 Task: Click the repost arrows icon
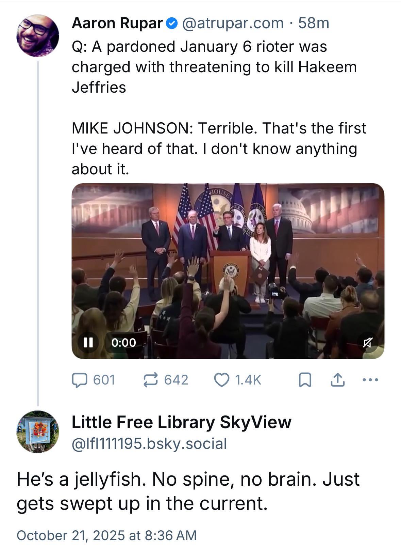(x=151, y=380)
